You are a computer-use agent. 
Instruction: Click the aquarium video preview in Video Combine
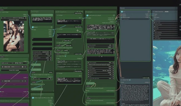click(167, 73)
